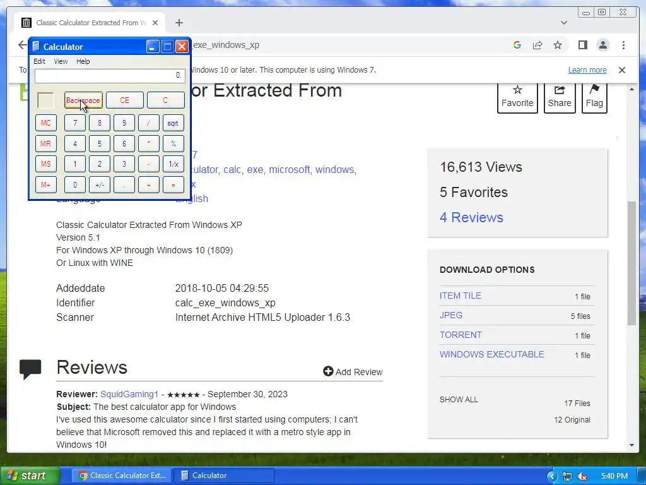The width and height of the screenshot is (646, 485).
Task: Click the page vertical scrollbar thumb
Action: pos(631,263)
